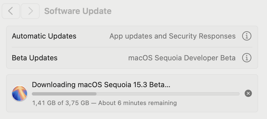Image resolution: width=267 pixels, height=119 pixels.
Task: Click the macOS Sequoia round icon
Action: coord(20,93)
